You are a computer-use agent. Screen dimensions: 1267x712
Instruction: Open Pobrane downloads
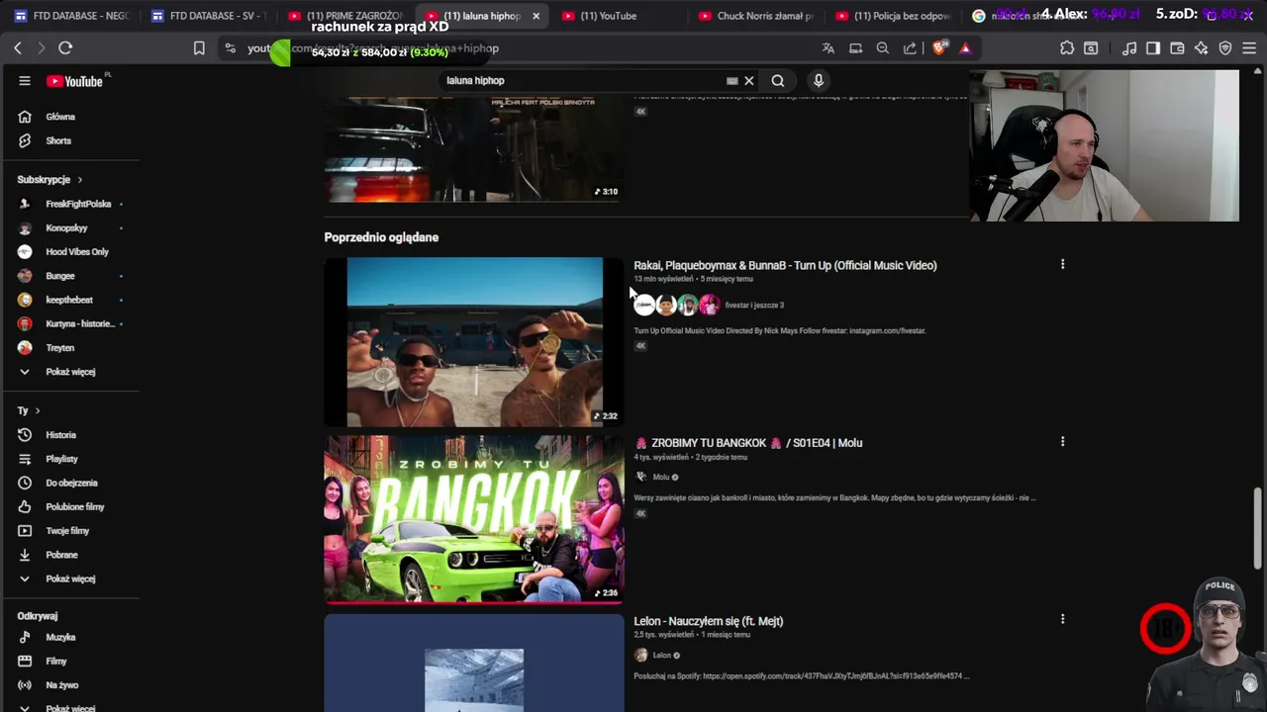(x=61, y=555)
